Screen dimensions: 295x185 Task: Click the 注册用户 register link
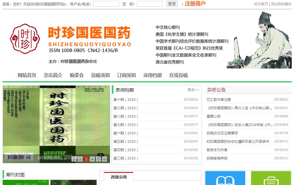[x=195, y=4]
